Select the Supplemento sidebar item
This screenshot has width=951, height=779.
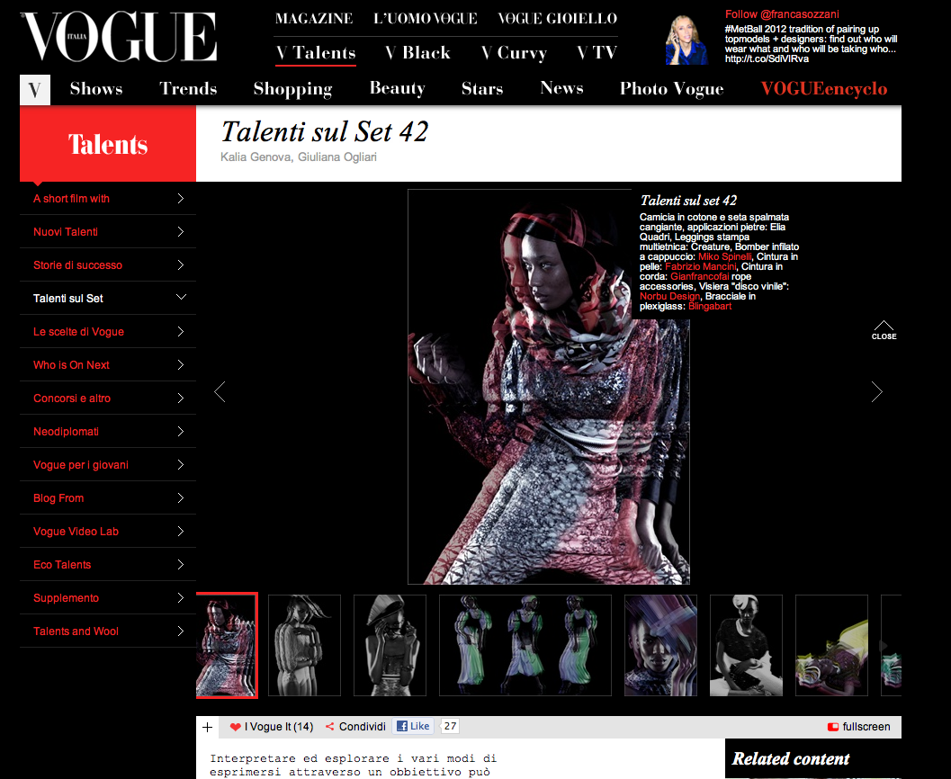tap(108, 597)
